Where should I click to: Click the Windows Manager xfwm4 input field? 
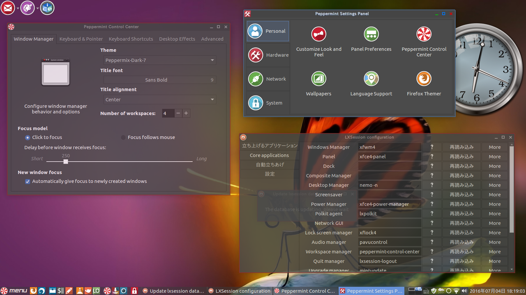(390, 147)
